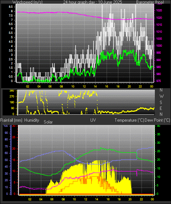Click the 22 hour marker on bottom graph
This screenshot has height=204, width=171.
point(141,199)
